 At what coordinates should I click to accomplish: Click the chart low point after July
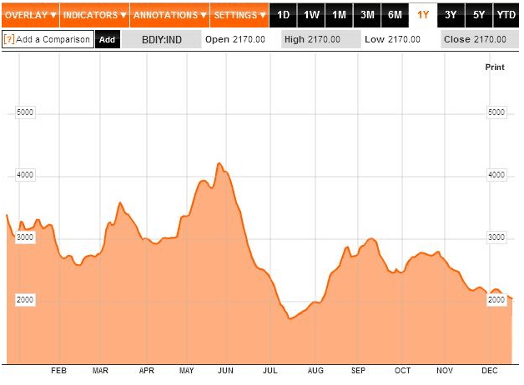[x=290, y=318]
